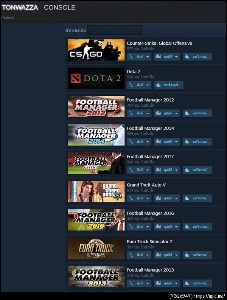
Task: Click the stats bar-chart icon for Football Manager 2012
Action: (x=158, y=113)
